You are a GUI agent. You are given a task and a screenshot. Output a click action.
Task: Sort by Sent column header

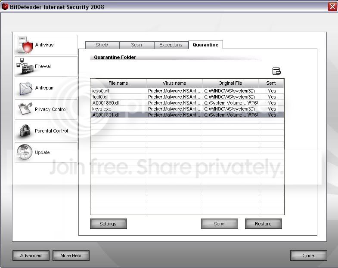271,83
